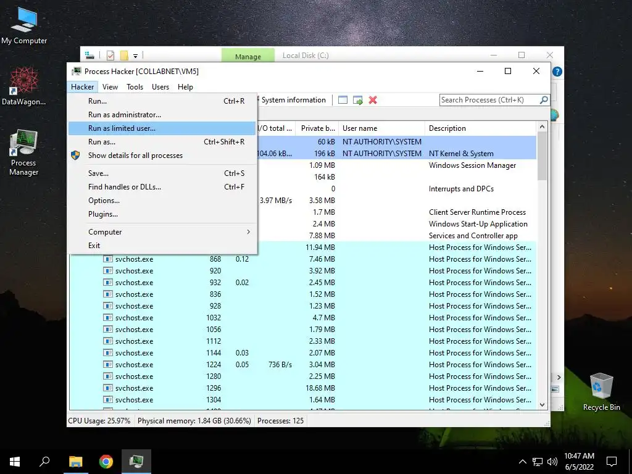The height and width of the screenshot is (474, 632).
Task: Click Explorer new folder quick-access icon
Action: 124,56
